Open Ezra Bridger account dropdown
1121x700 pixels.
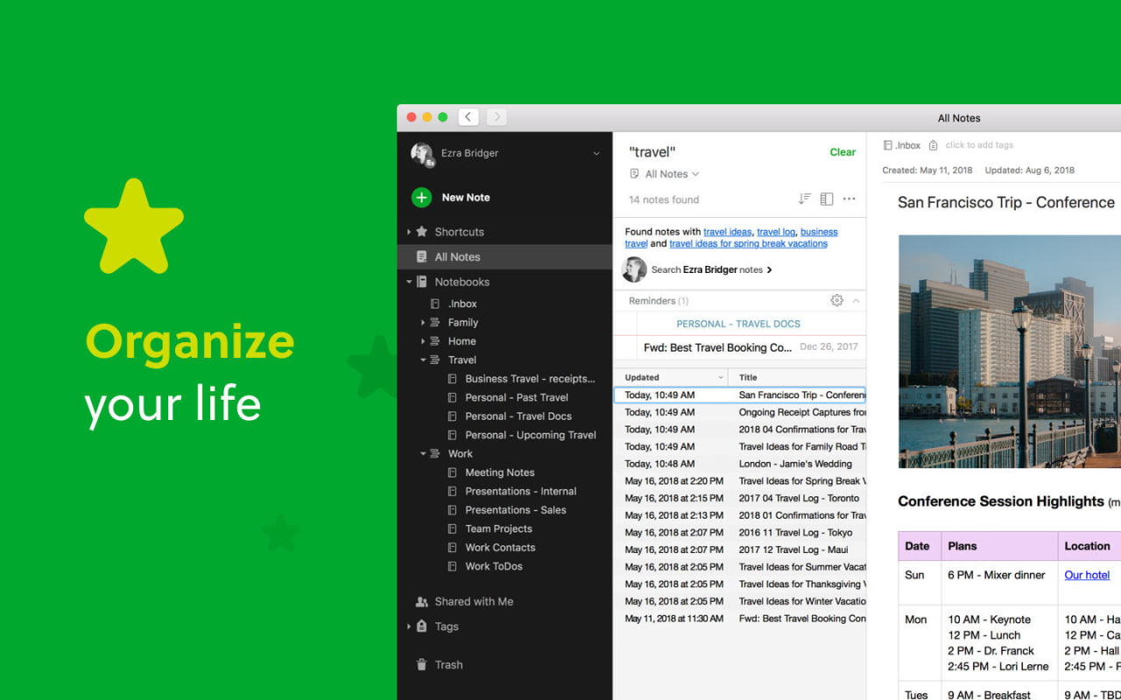(x=596, y=153)
